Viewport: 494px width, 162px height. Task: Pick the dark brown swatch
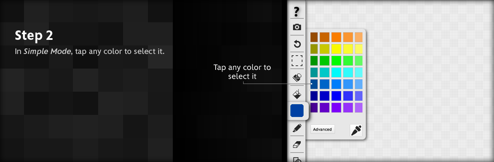[x=314, y=37]
